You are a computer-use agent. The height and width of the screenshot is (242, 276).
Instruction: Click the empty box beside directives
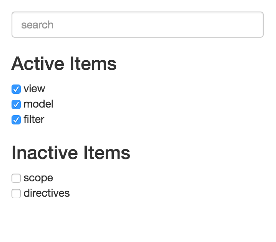[16, 194]
